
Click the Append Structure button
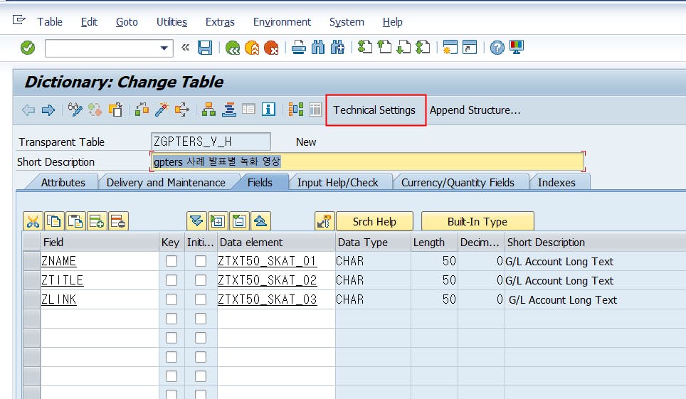pos(475,110)
